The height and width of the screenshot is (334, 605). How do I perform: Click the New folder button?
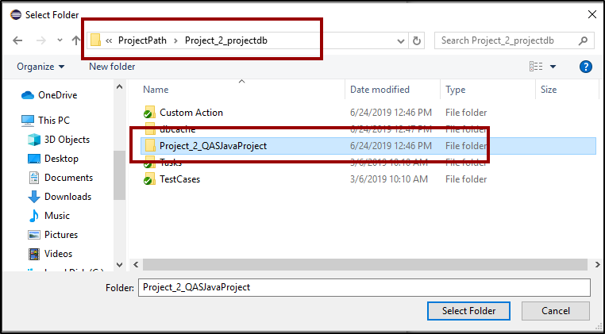[x=112, y=67]
